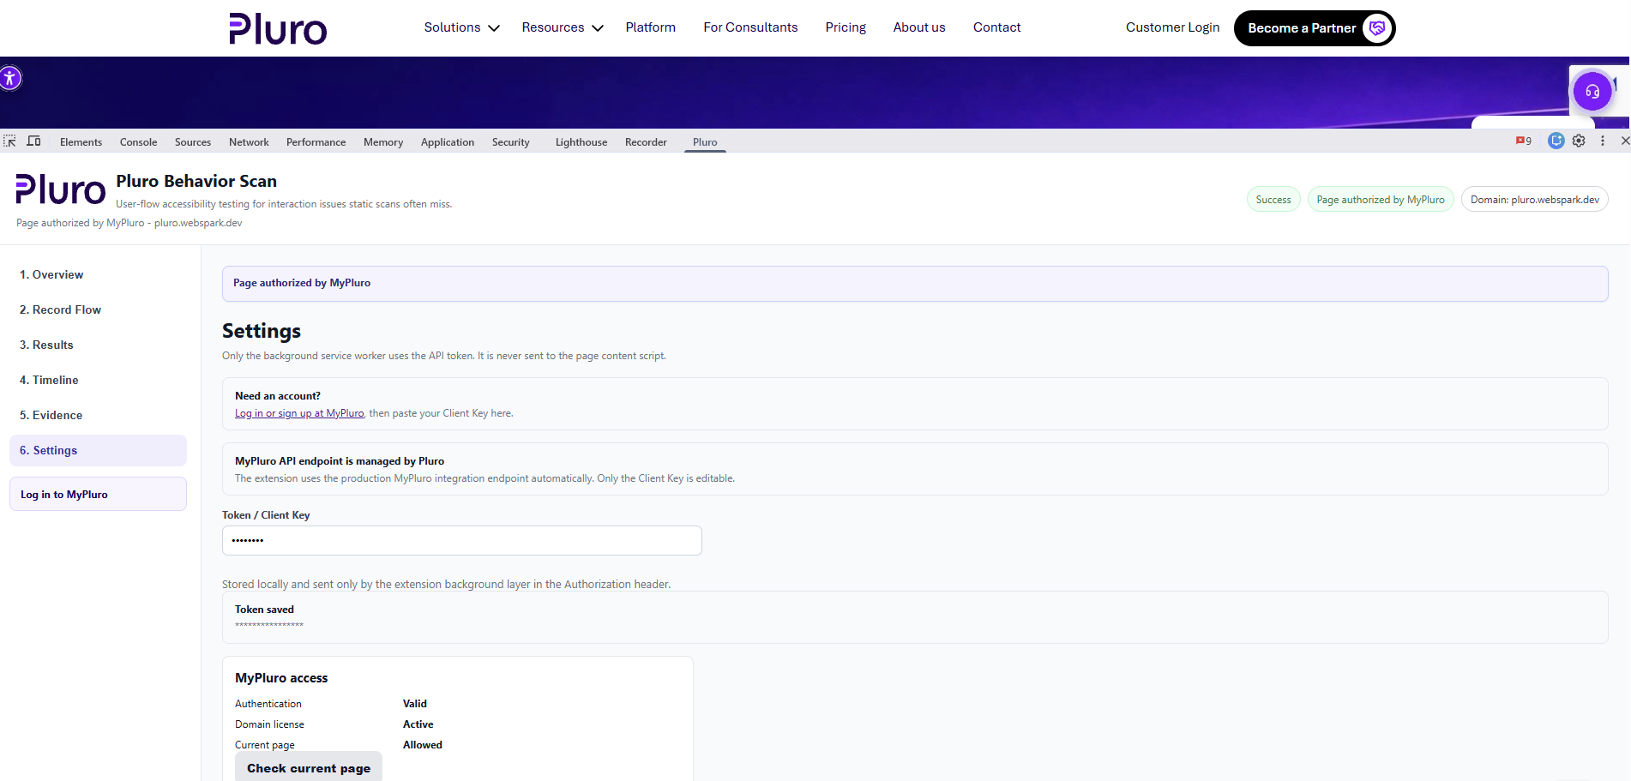Click the Current page Allowed value

click(423, 745)
